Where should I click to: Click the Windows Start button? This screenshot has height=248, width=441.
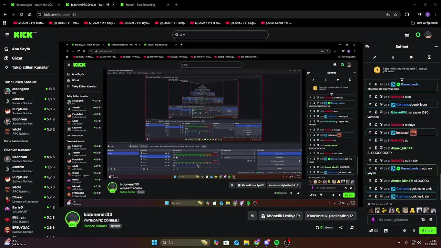click(154, 242)
